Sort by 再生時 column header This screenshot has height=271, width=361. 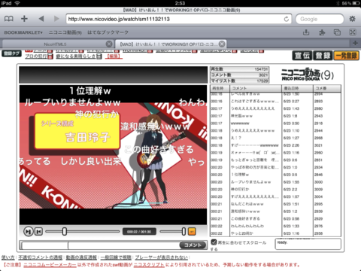pos(220,88)
